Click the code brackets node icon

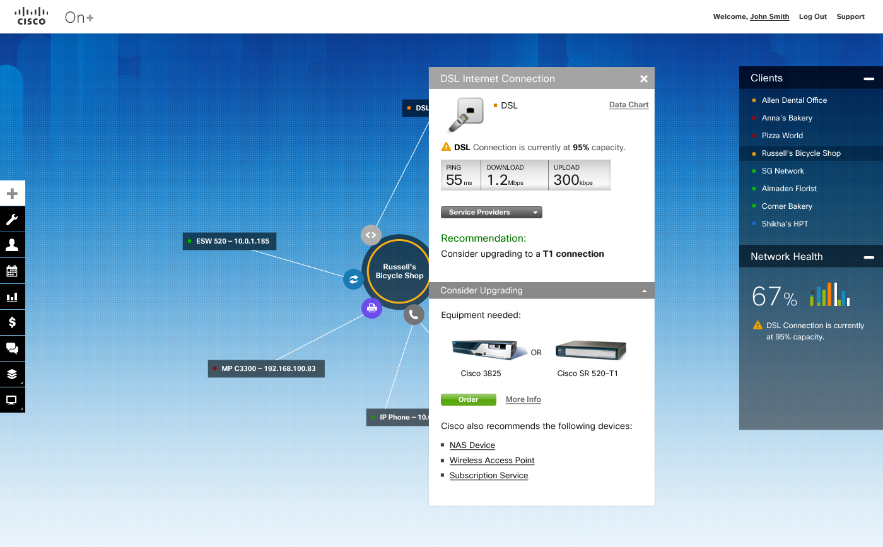pyautogui.click(x=371, y=235)
